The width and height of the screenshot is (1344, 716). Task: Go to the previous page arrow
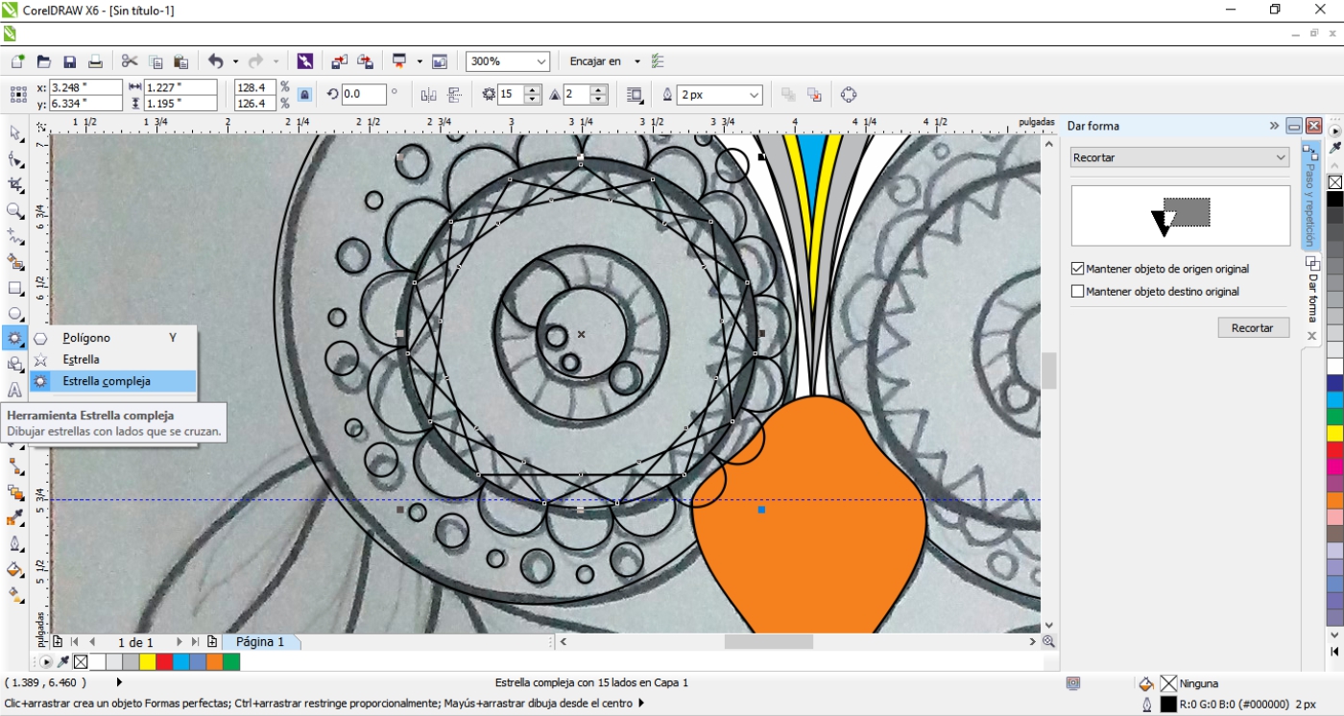[92, 642]
